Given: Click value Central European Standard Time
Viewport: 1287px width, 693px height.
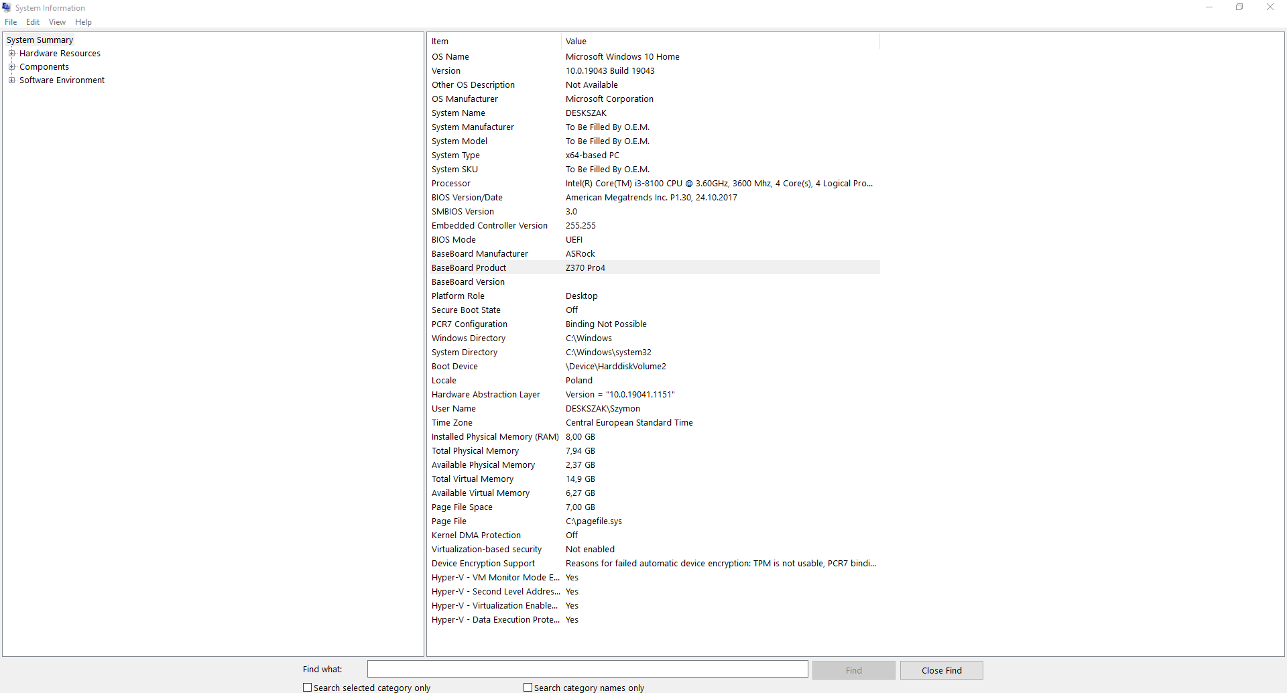Looking at the screenshot, I should (x=629, y=423).
